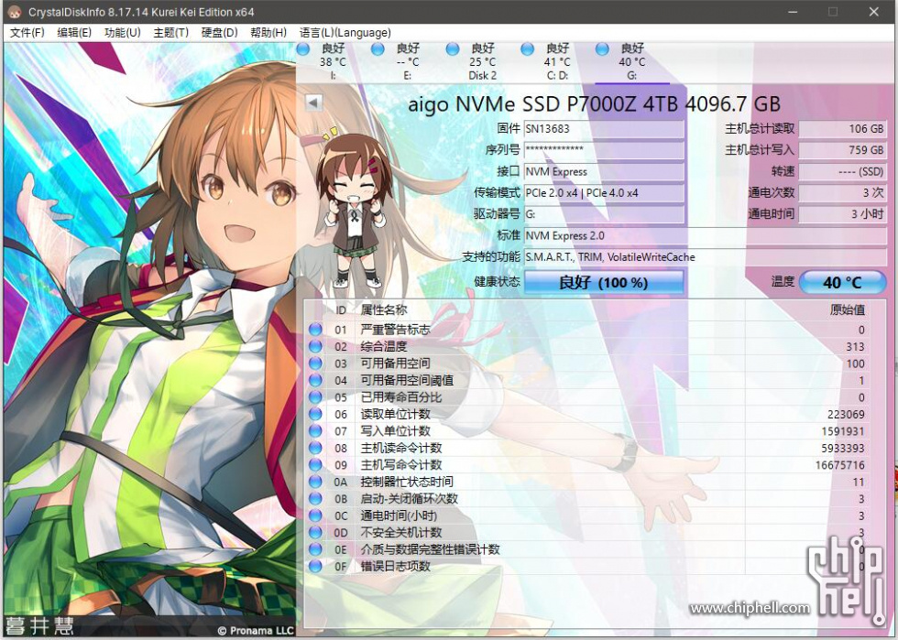Click raw value 5933393
The height and width of the screenshot is (640, 898).
click(843, 449)
